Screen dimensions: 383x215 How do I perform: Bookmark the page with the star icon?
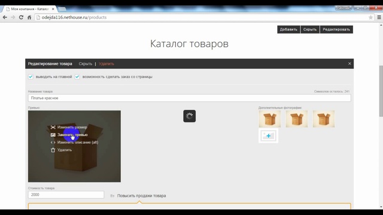pyautogui.click(x=370, y=17)
